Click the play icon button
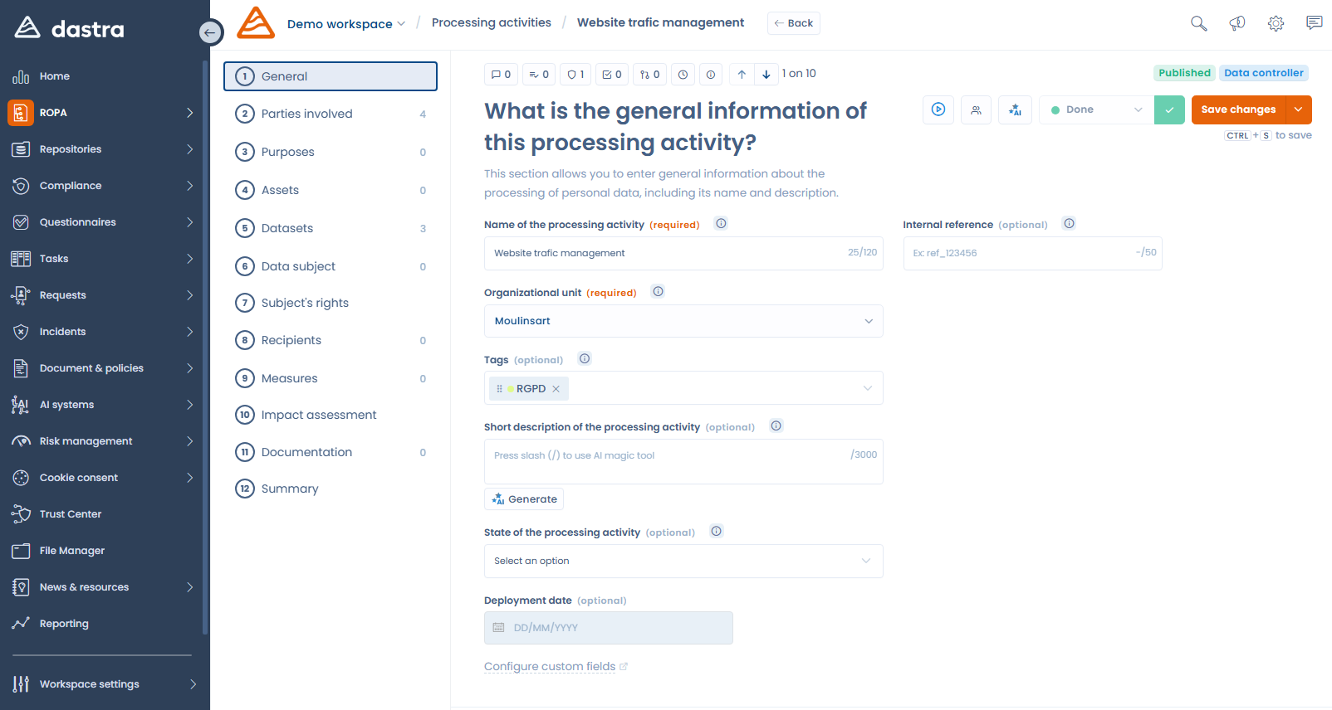Image resolution: width=1332 pixels, height=710 pixels. tap(938, 109)
